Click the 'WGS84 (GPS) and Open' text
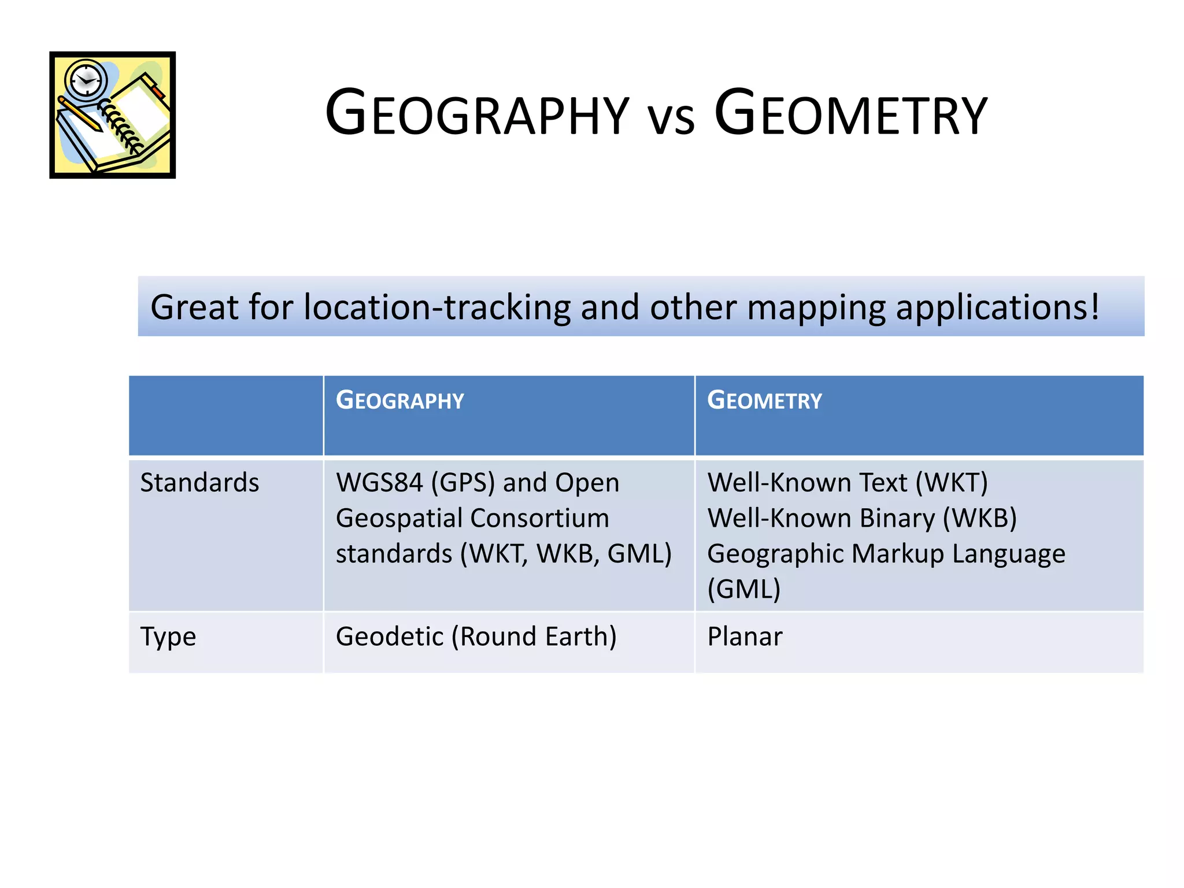 (478, 483)
